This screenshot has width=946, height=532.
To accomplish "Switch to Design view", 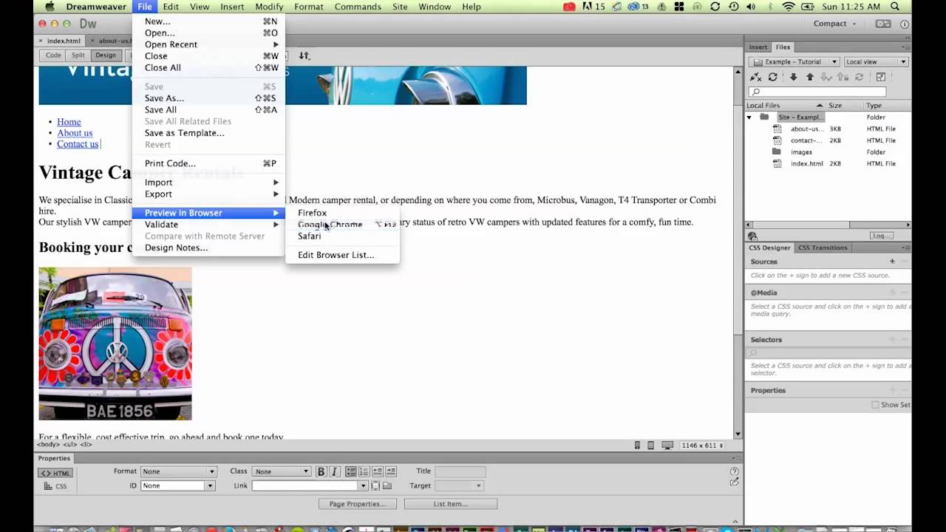I will (106, 55).
